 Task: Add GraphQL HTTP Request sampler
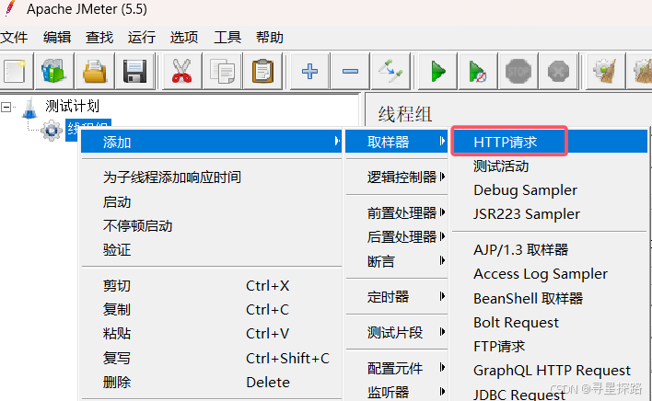tap(550, 371)
